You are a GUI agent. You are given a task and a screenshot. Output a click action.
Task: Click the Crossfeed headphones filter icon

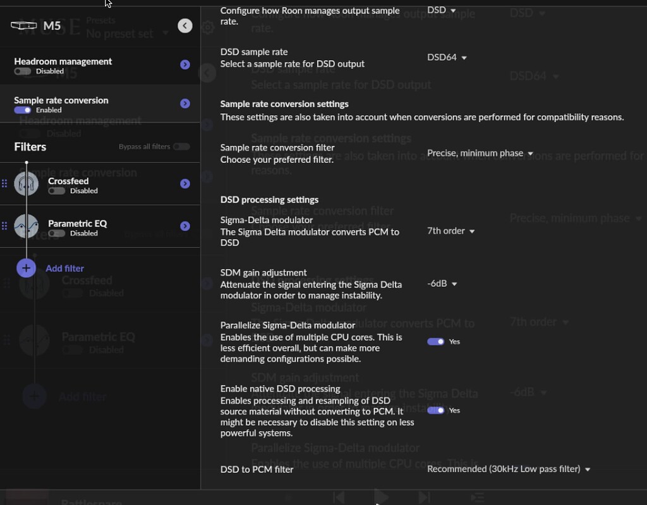[26, 184]
